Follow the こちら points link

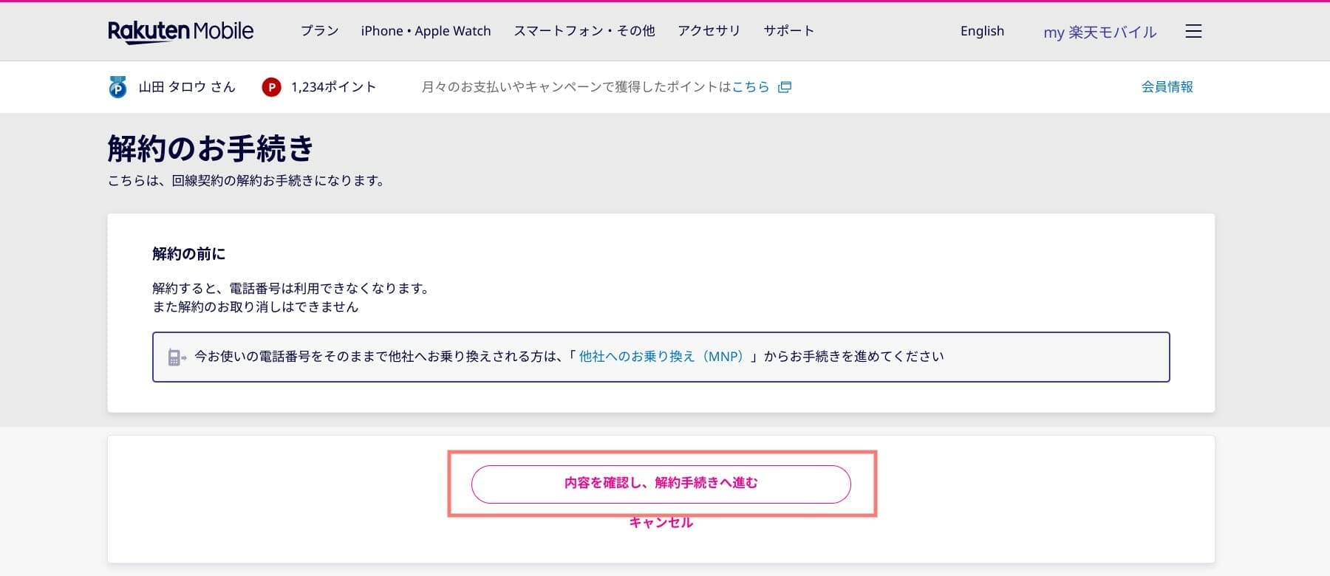(x=750, y=87)
